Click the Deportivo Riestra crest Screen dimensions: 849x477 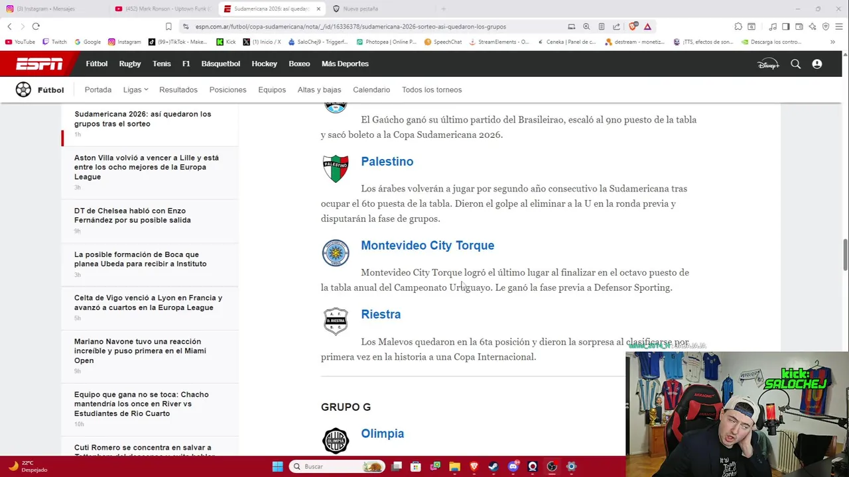coord(336,321)
